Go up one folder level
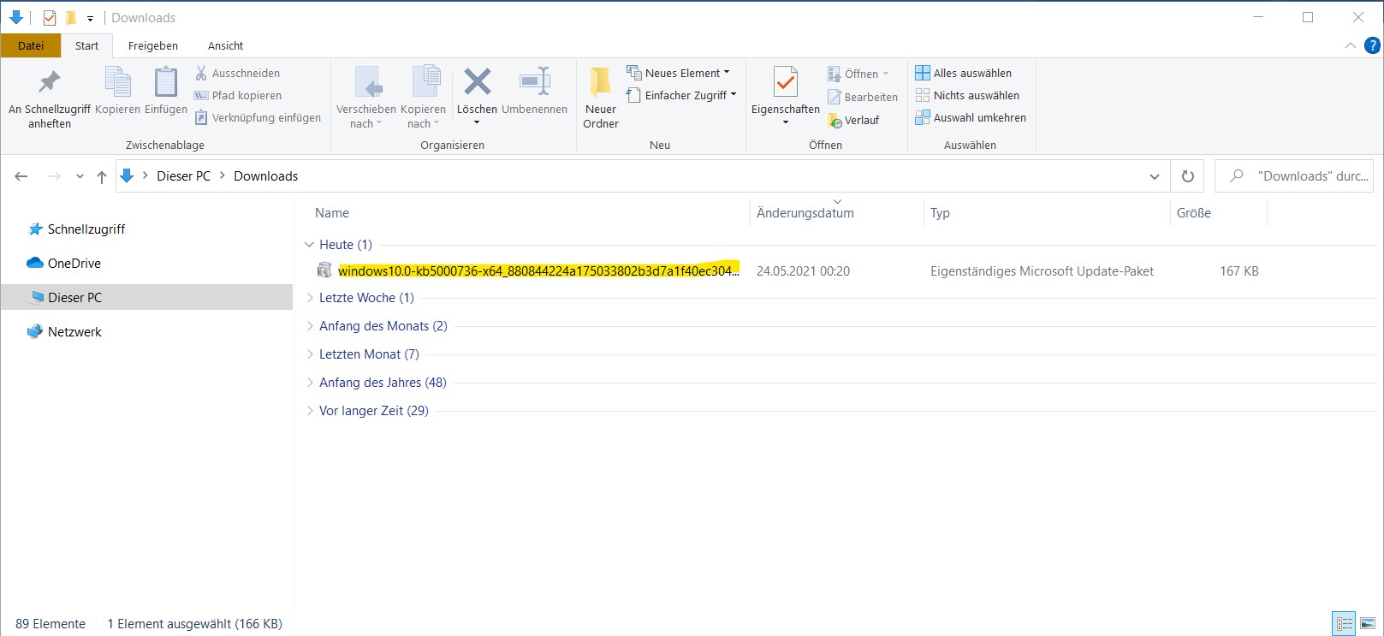This screenshot has height=636, width=1384. tap(102, 176)
